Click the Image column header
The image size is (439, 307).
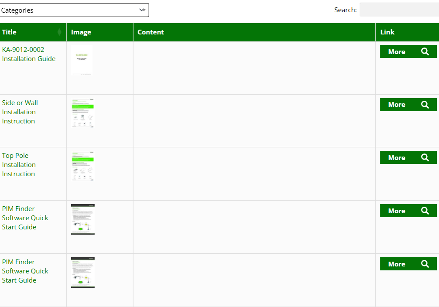coord(100,32)
